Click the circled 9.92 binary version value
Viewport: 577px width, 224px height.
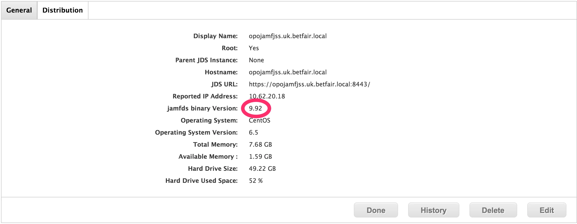pos(255,108)
